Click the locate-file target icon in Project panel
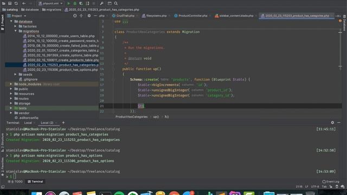The image size is (347, 195). 75,16
